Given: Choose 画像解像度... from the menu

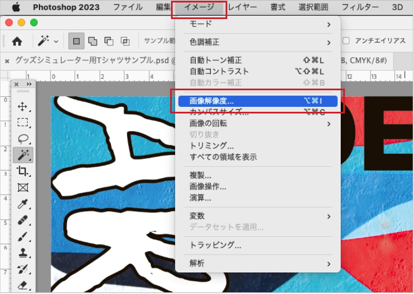Looking at the screenshot, I should [257, 101].
